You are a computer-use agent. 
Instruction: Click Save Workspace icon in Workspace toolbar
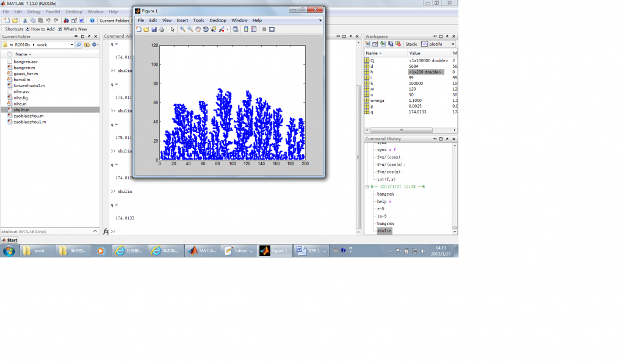(x=391, y=44)
